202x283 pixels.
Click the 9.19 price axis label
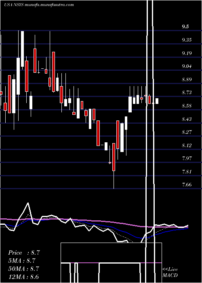point(187,53)
